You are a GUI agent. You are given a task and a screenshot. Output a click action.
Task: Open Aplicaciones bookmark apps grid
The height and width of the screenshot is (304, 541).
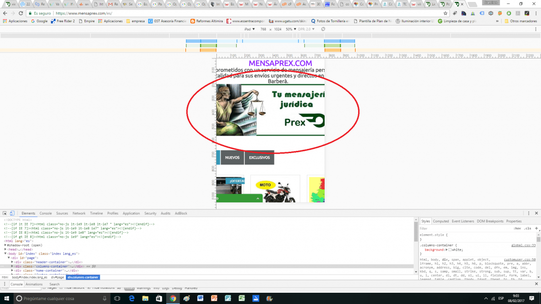coord(15,21)
